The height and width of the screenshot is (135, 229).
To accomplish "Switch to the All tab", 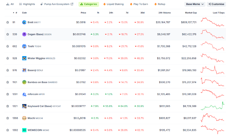I will 10,4.
